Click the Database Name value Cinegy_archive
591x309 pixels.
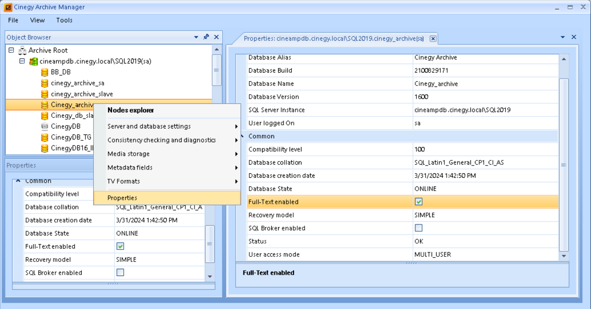pyautogui.click(x=436, y=84)
